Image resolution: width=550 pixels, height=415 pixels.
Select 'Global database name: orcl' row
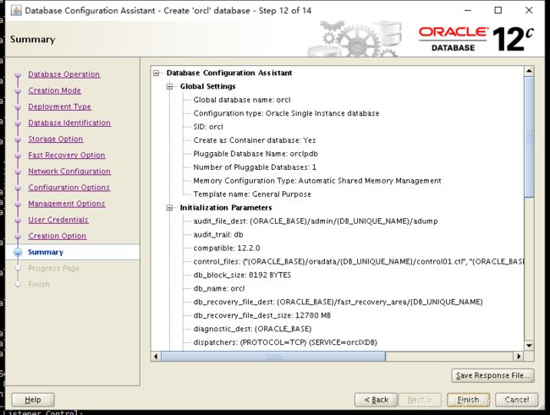242,100
